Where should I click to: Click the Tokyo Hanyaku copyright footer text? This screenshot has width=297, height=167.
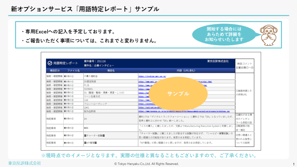pyautogui.click(x=146, y=164)
